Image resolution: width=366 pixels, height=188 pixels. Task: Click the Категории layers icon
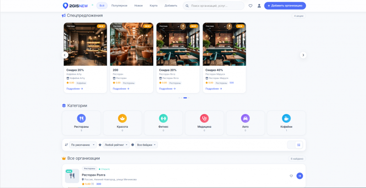click(64, 105)
